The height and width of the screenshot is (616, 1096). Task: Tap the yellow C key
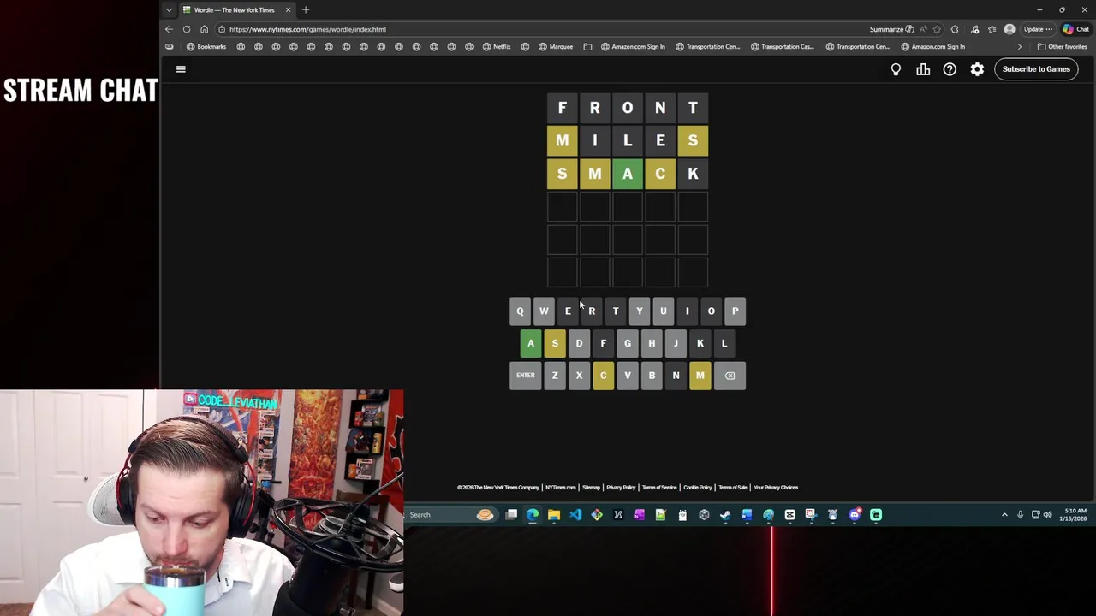pyautogui.click(x=603, y=376)
